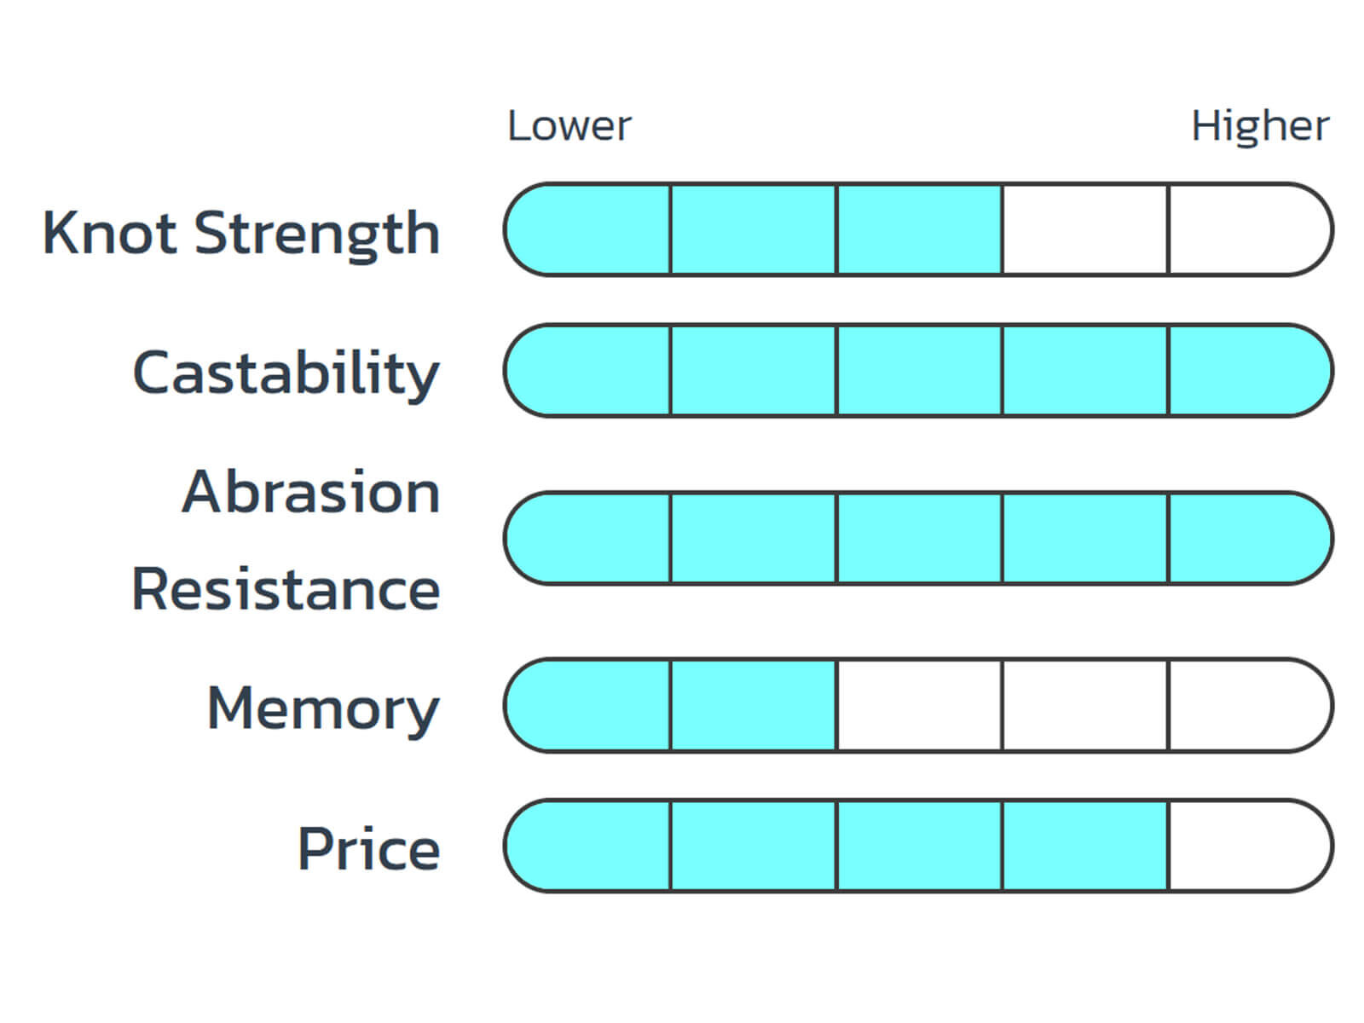Select the first Castability segment
The image size is (1364, 1023).
point(588,371)
